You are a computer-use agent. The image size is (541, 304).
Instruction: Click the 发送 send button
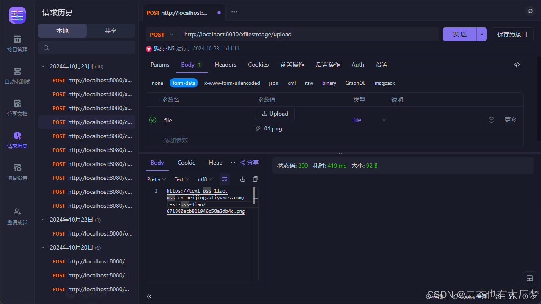[x=459, y=34]
